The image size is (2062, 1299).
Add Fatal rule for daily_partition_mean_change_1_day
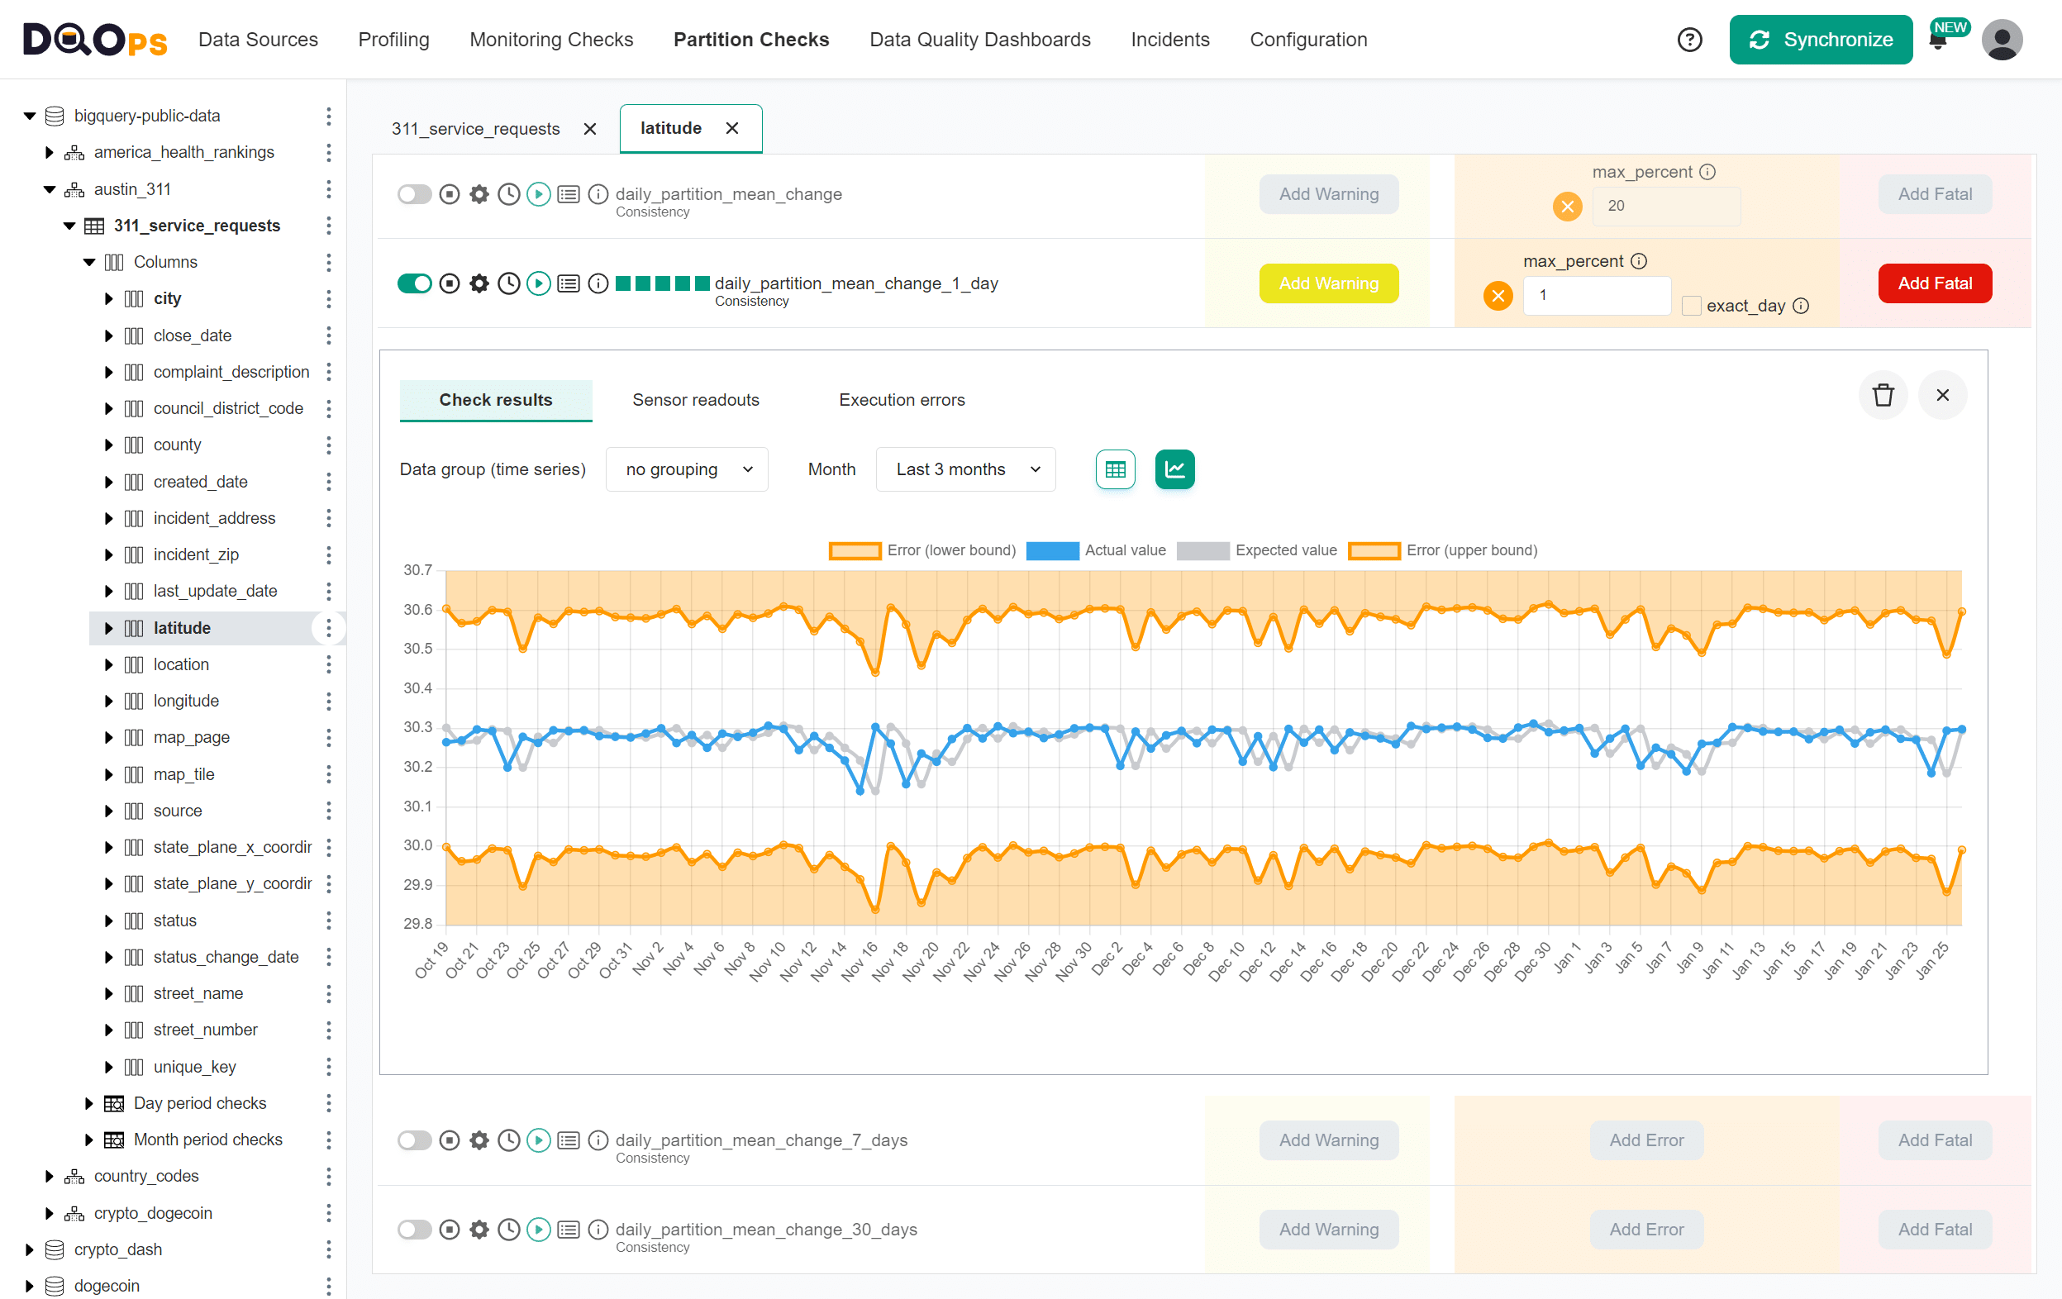pos(1935,283)
